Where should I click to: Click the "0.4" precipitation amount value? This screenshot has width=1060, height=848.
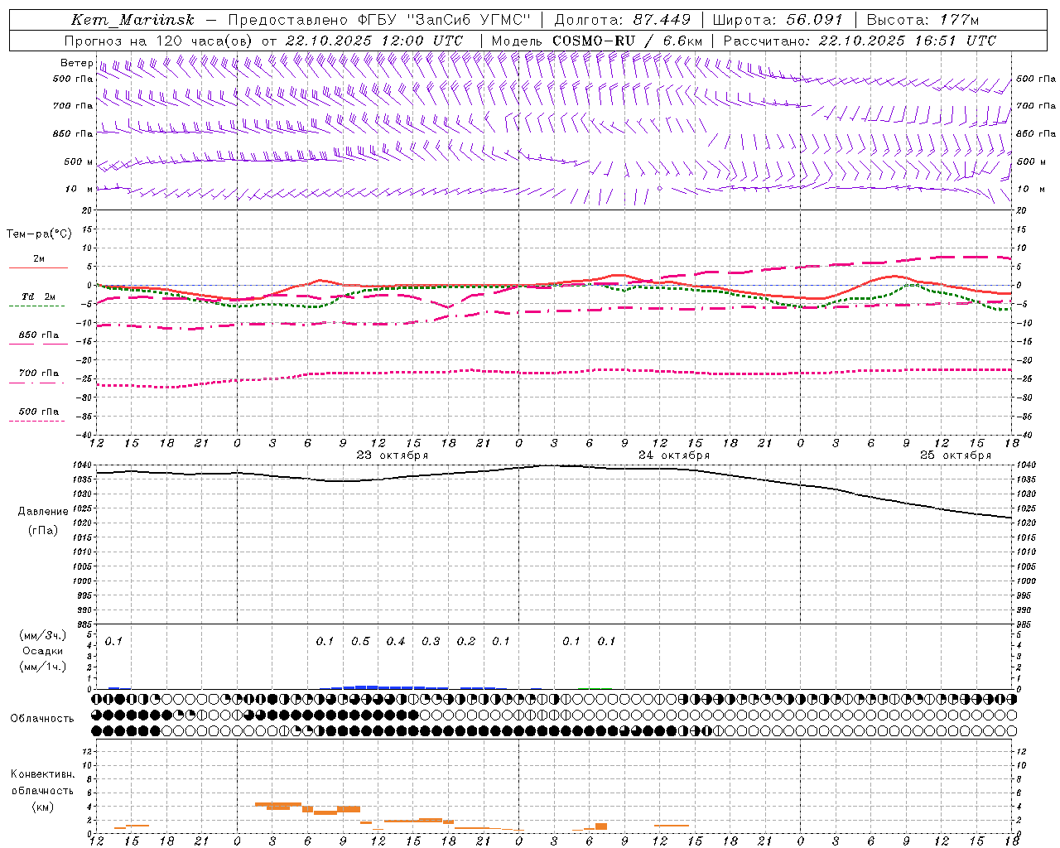coord(396,642)
